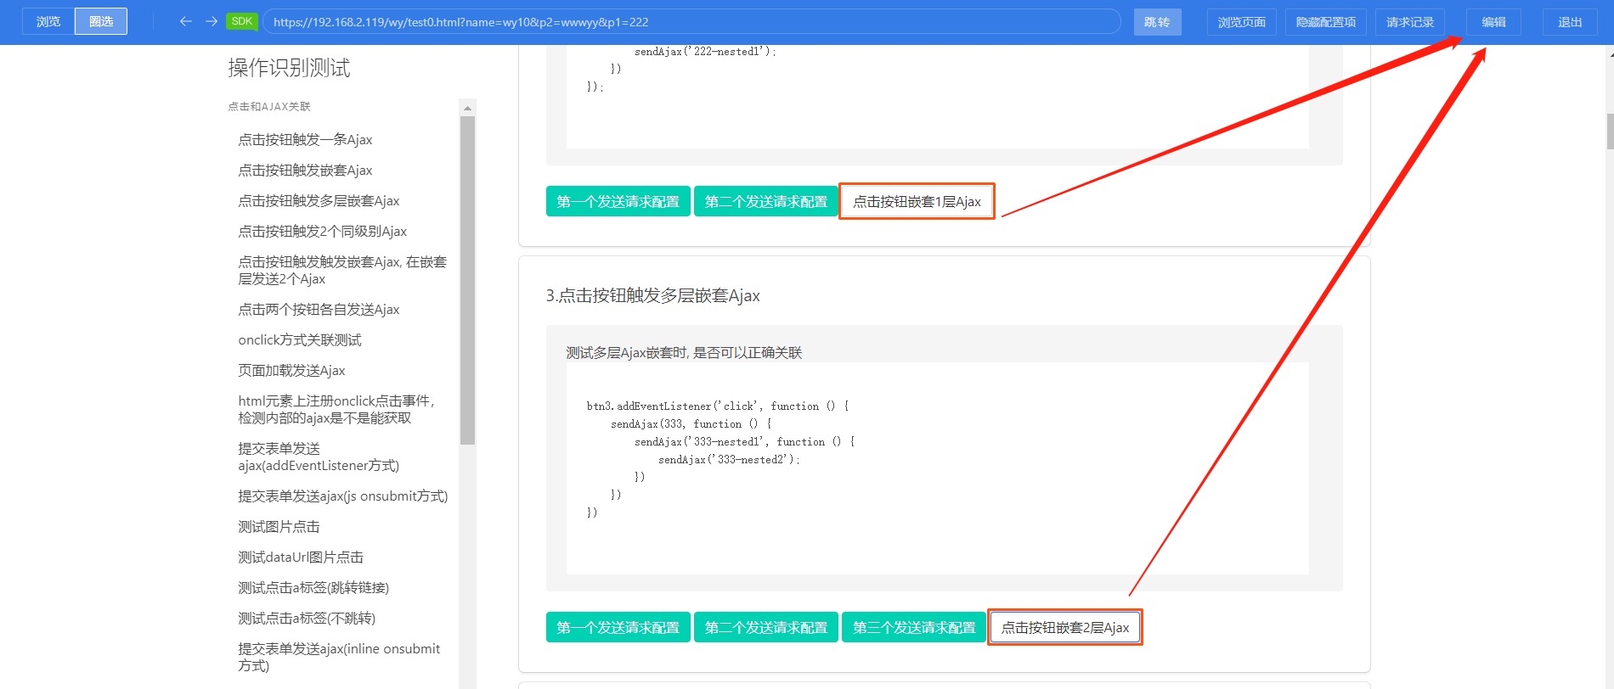Click the 退出 button
Screen dimensions: 1614x689
click(x=1570, y=22)
